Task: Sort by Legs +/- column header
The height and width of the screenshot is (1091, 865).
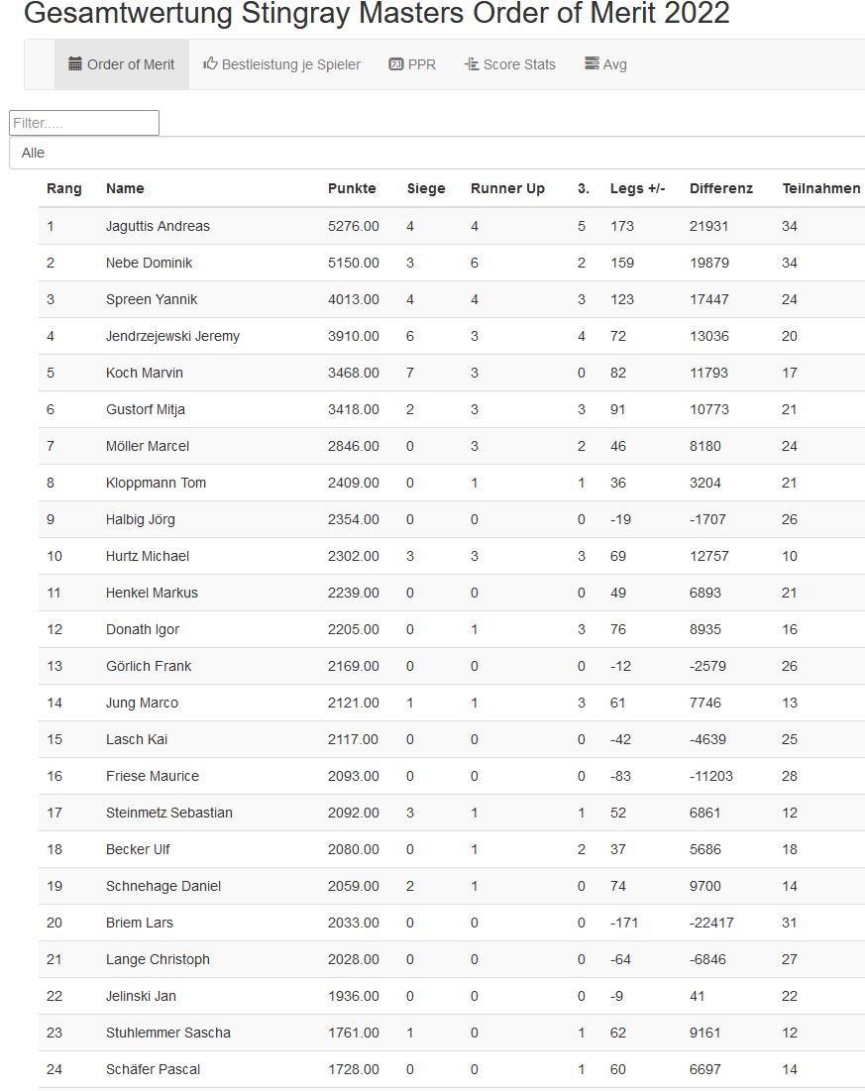Action: point(637,188)
